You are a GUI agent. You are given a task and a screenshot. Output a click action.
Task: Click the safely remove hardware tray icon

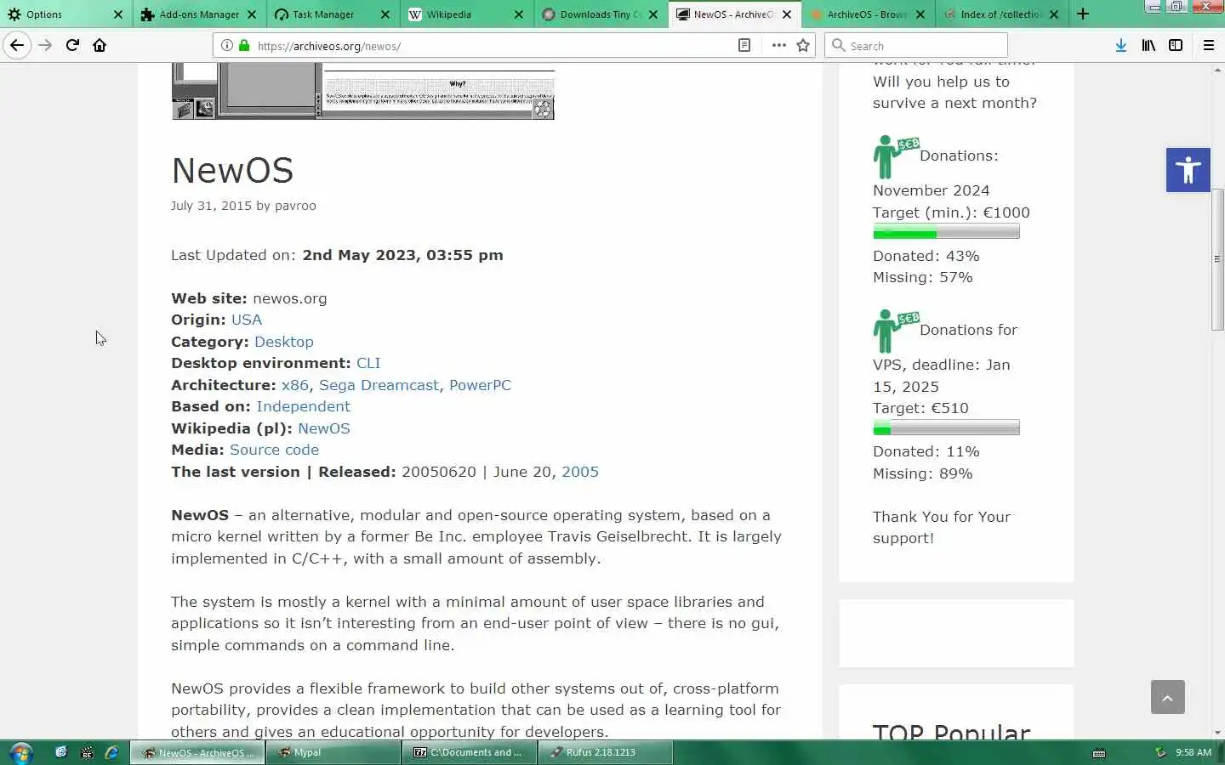click(1160, 752)
